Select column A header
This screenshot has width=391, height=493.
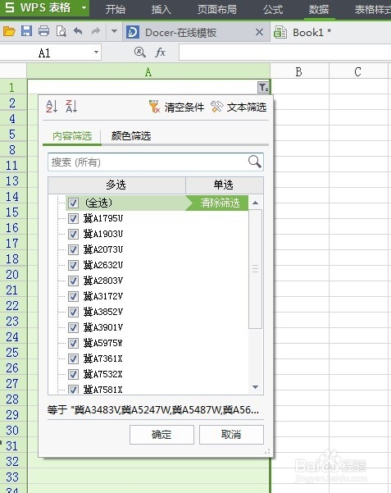tap(148, 71)
